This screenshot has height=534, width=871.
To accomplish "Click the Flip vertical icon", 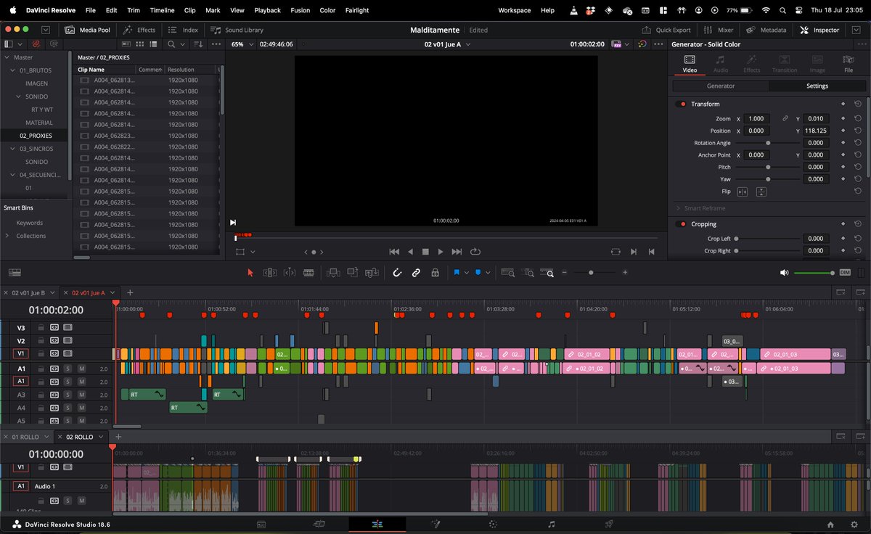I will tap(761, 192).
